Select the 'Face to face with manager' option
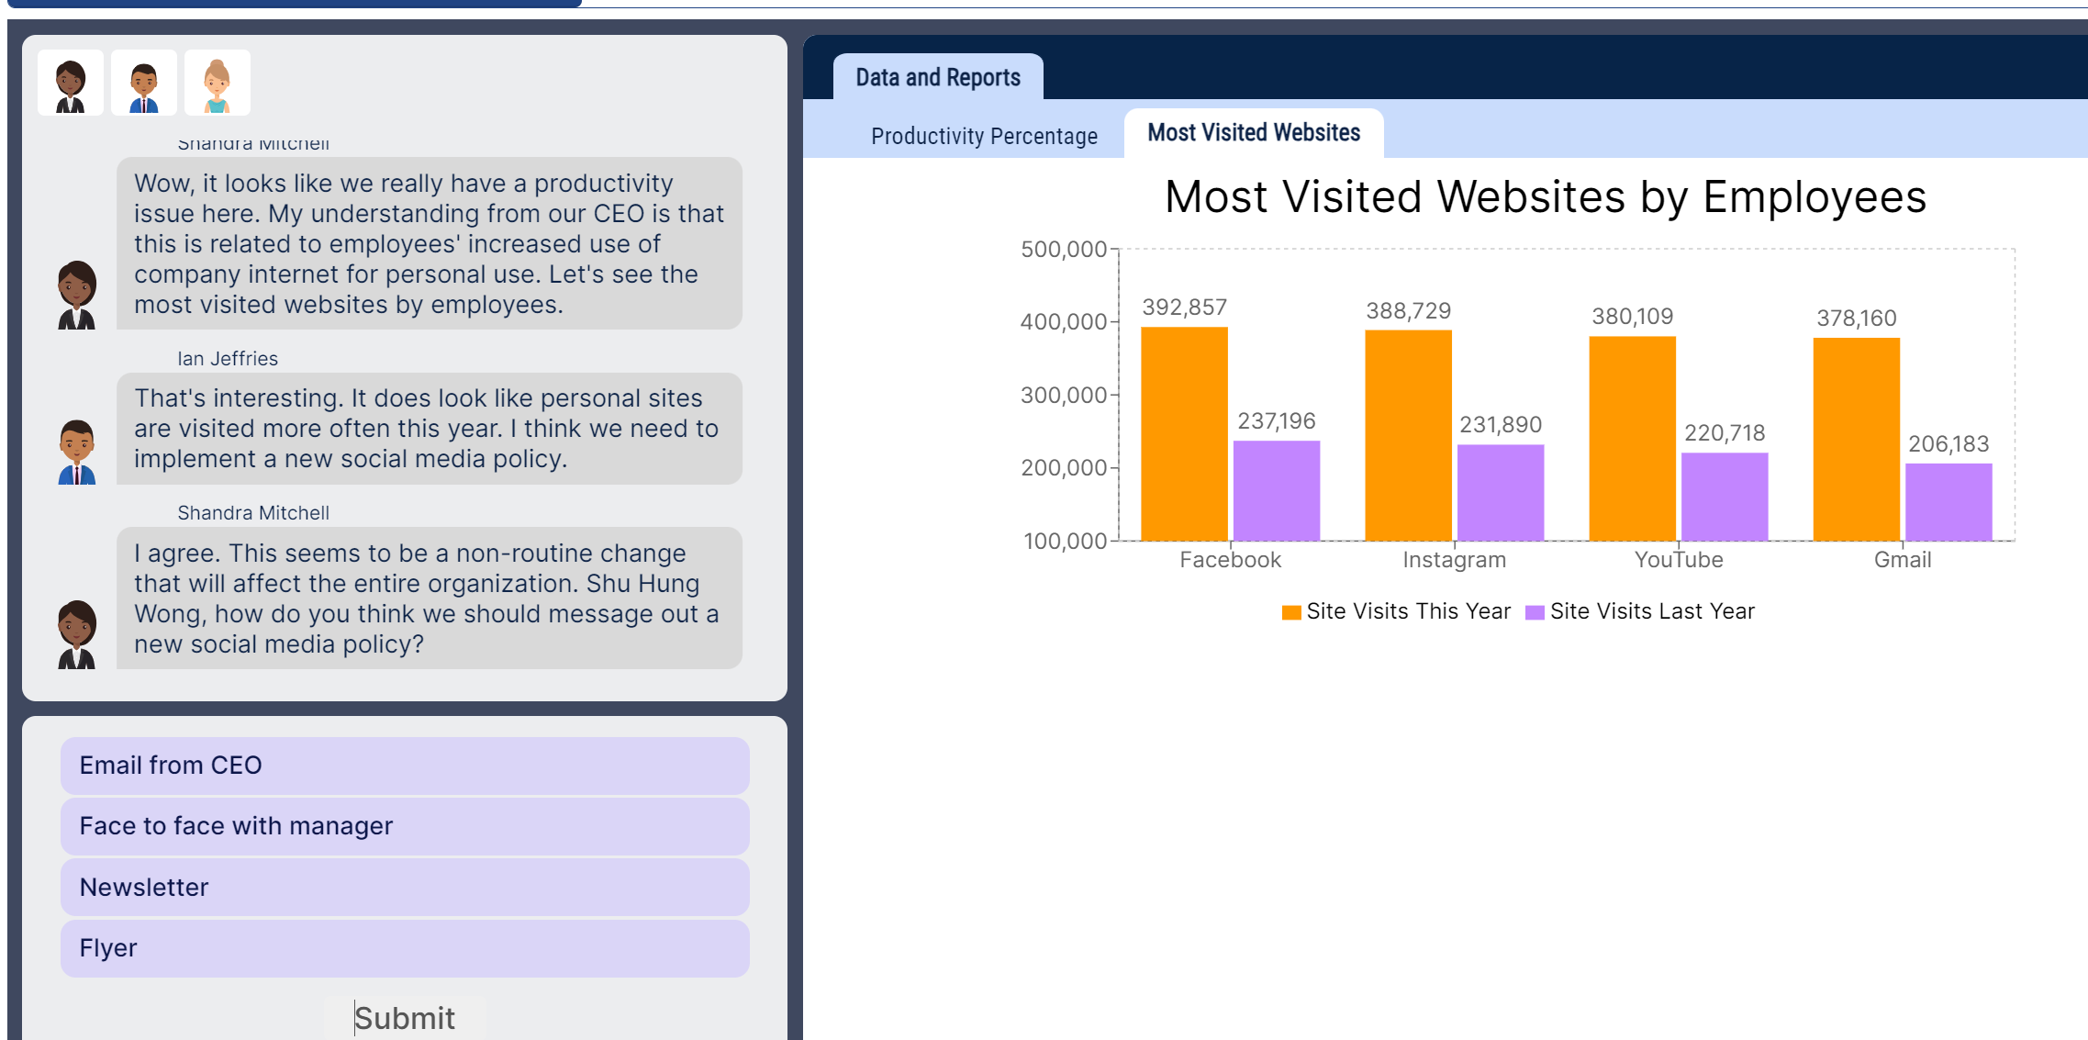 click(405, 826)
